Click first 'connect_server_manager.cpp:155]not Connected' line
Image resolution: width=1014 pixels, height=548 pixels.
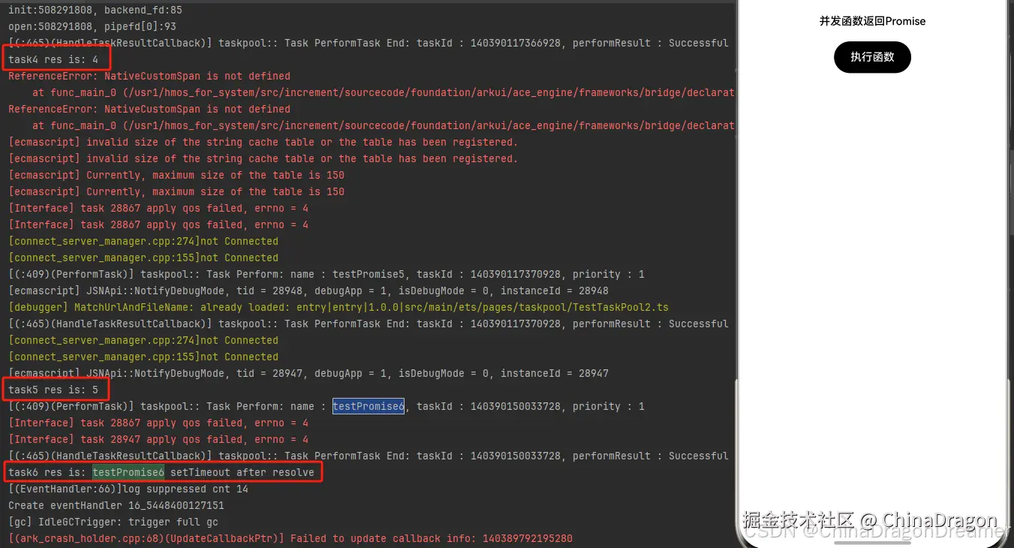point(143,257)
